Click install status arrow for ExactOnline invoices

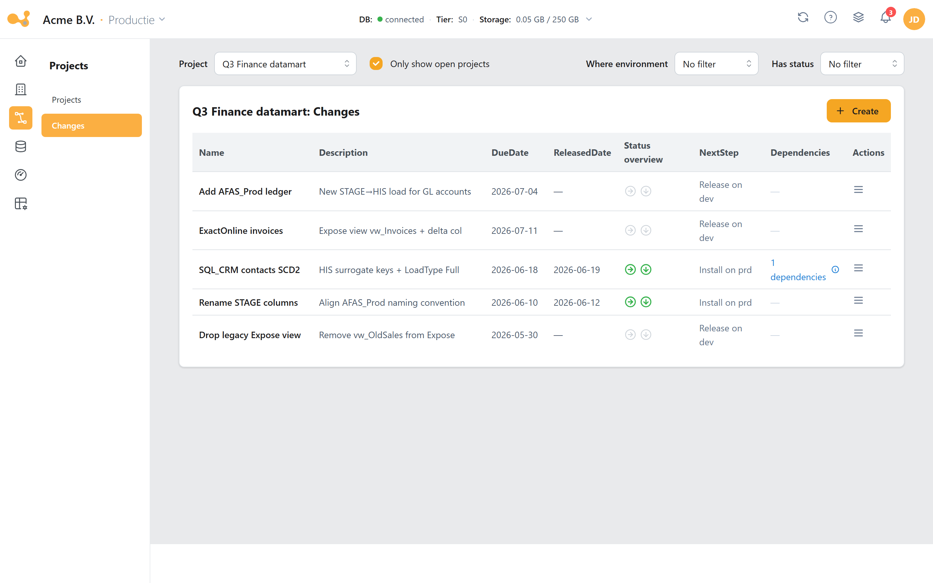646,231
